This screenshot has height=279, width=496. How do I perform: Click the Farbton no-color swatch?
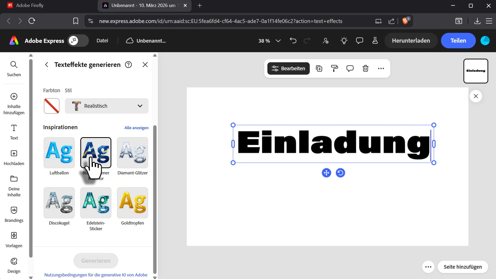(x=52, y=106)
